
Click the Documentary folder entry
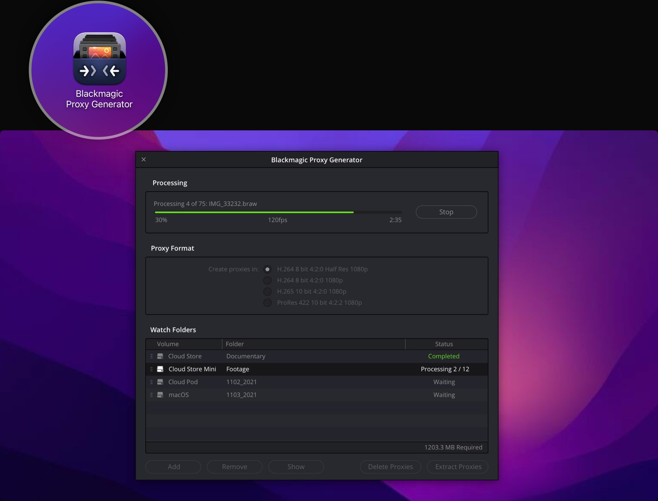pos(246,356)
